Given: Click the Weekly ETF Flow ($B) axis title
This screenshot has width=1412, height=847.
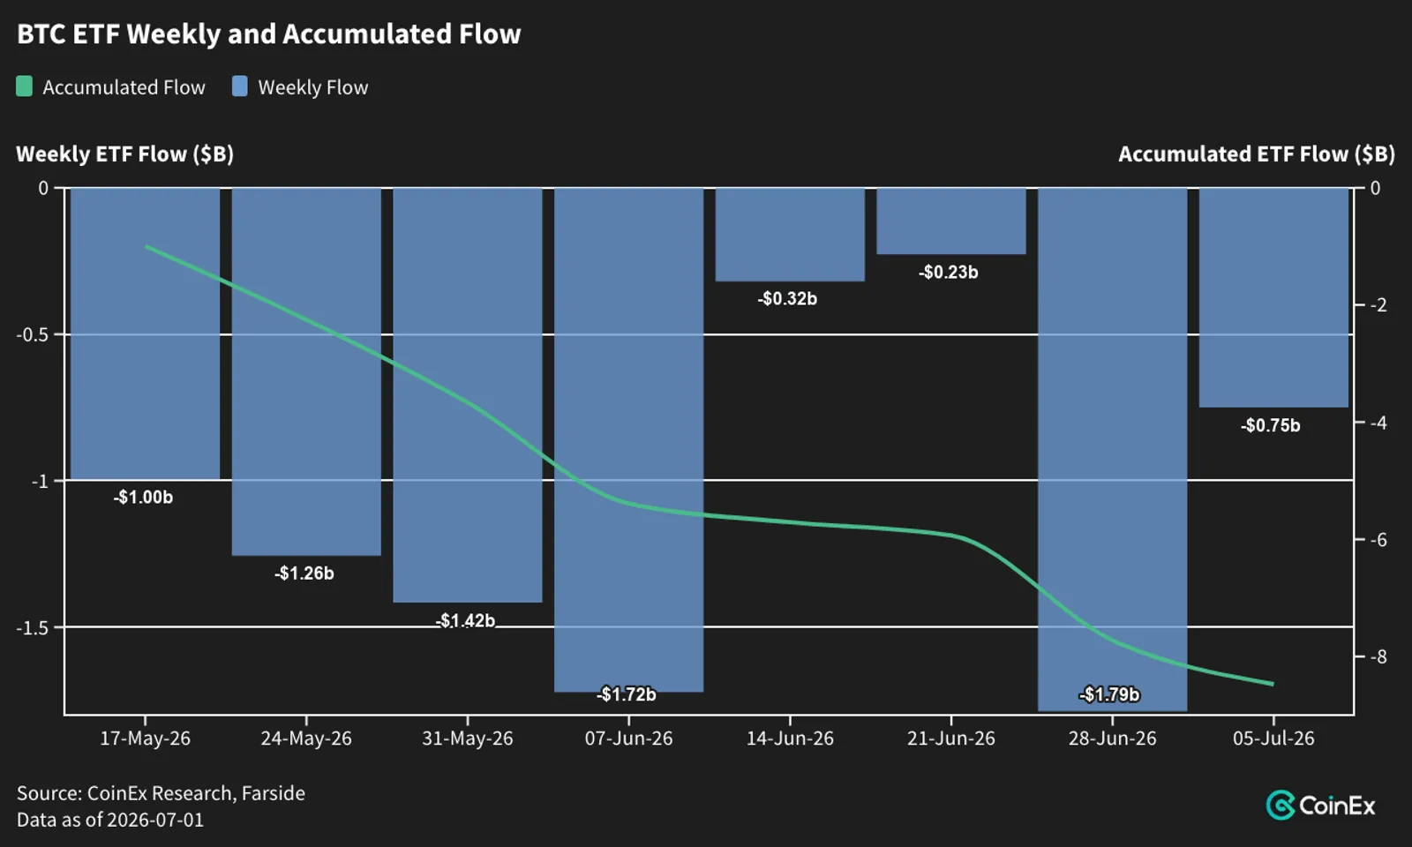Looking at the screenshot, I should (125, 154).
